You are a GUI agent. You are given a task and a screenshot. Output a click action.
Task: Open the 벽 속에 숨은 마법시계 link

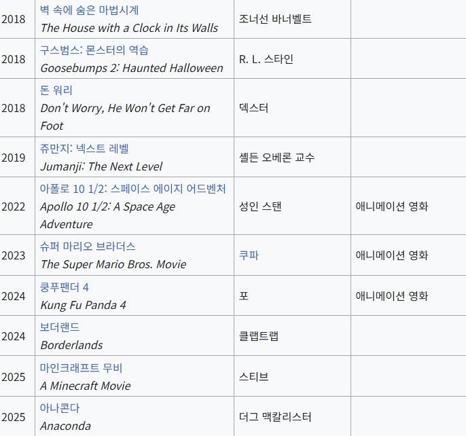(89, 10)
